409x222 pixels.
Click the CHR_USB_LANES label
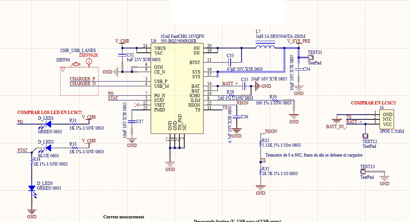pyautogui.click(x=78, y=51)
